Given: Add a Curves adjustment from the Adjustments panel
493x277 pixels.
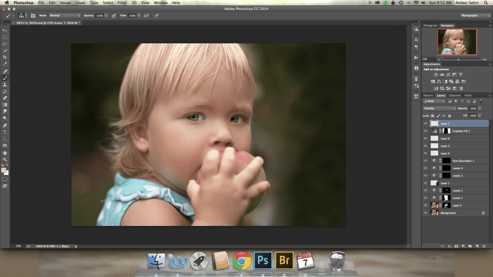Looking at the screenshot, I should pos(448,75).
